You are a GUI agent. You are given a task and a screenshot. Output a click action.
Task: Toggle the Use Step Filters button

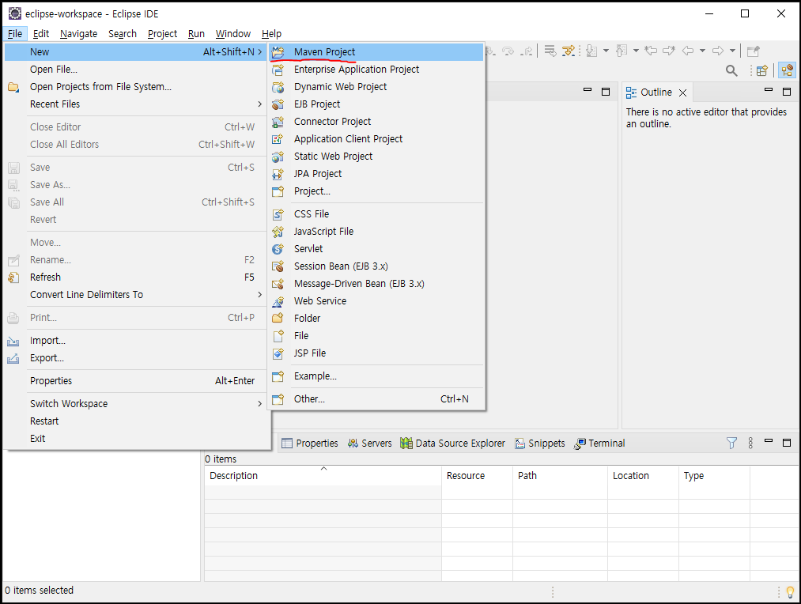[x=568, y=51]
